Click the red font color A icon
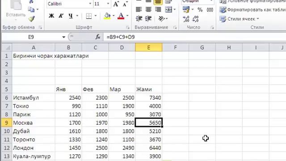 pyautogui.click(x=121, y=16)
